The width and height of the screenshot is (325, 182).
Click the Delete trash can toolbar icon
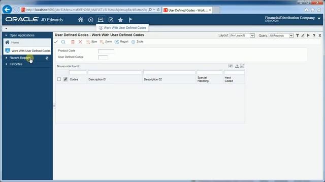click(73, 42)
